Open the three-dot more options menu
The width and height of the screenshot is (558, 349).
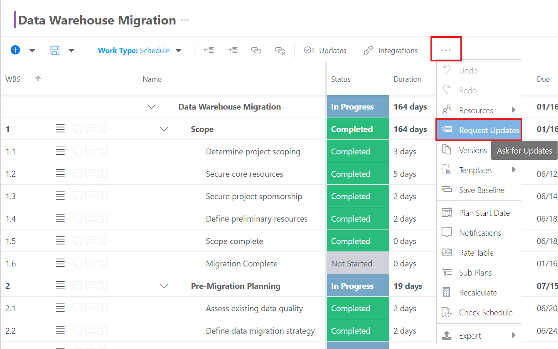445,50
